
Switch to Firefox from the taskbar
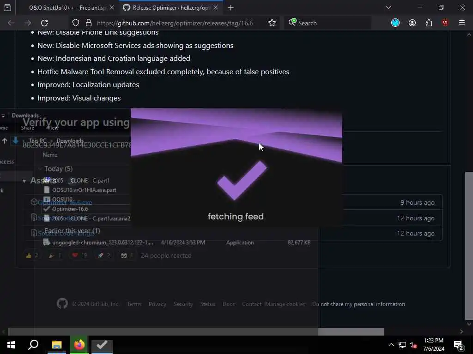pyautogui.click(x=79, y=345)
